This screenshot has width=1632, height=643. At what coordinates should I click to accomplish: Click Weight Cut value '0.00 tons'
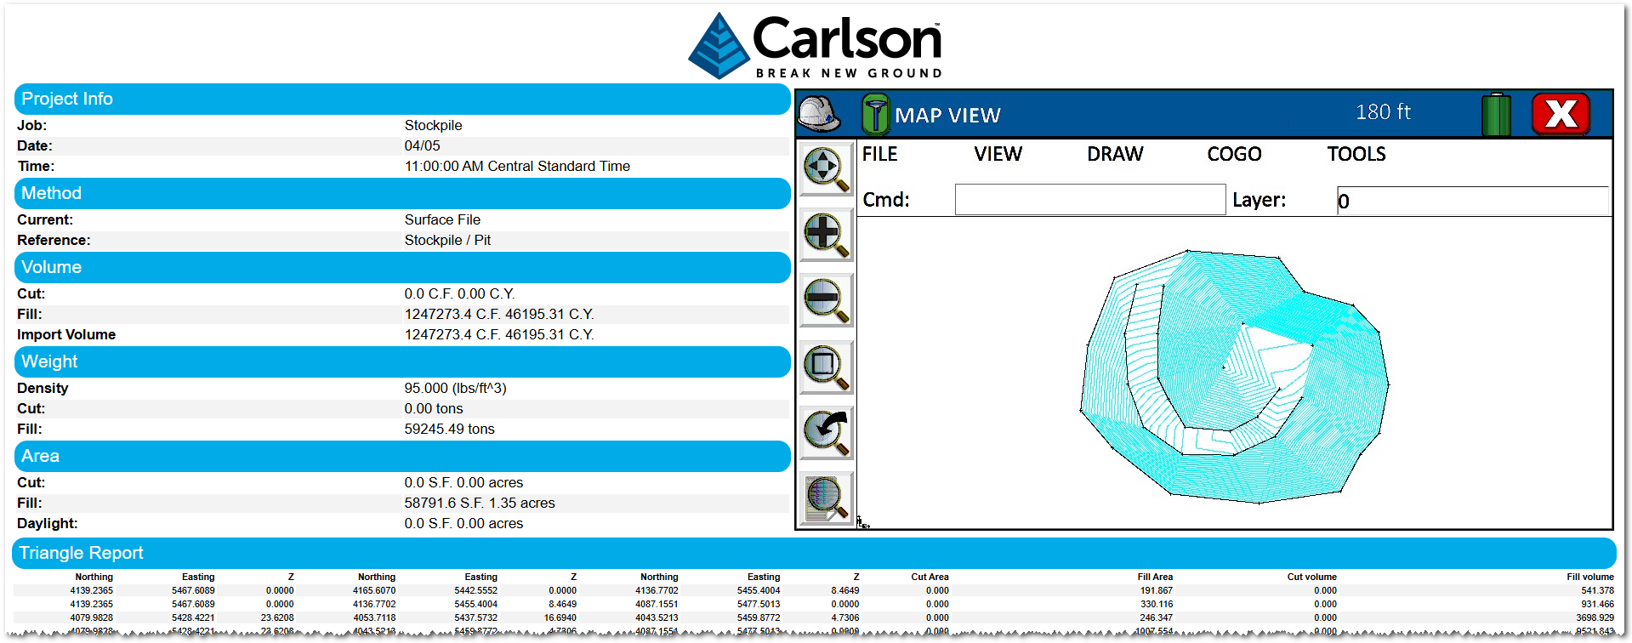(434, 408)
